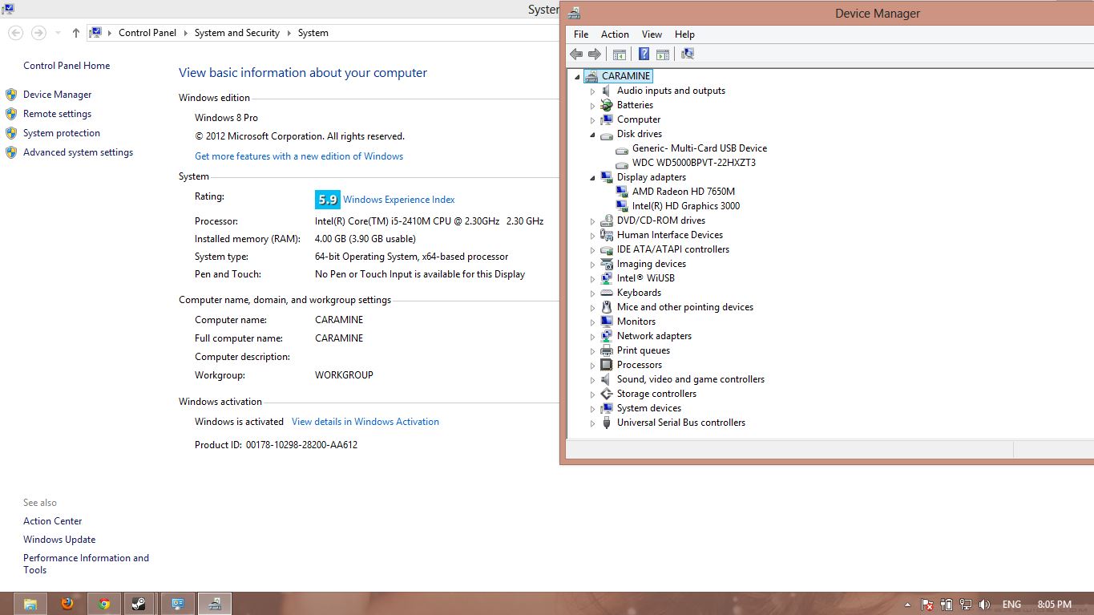Open Control Panel Home link

(67, 66)
